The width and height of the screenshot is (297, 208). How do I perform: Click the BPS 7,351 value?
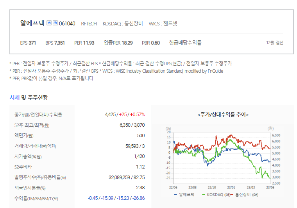point(55,43)
